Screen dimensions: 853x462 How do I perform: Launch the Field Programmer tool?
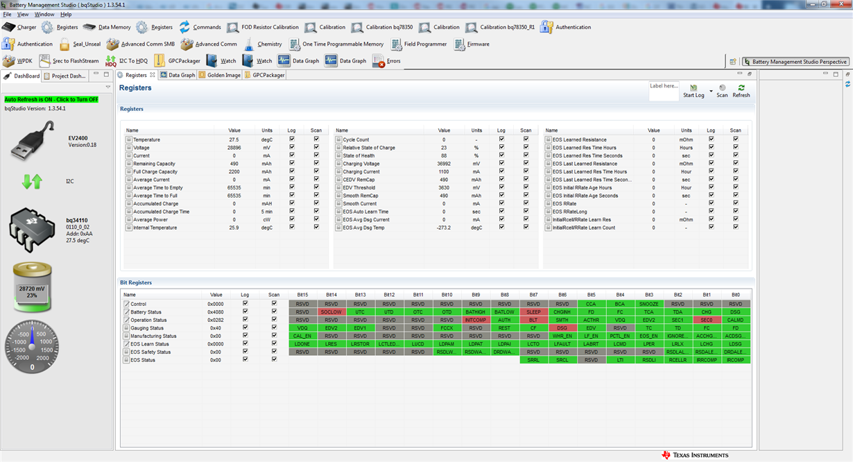click(x=418, y=44)
